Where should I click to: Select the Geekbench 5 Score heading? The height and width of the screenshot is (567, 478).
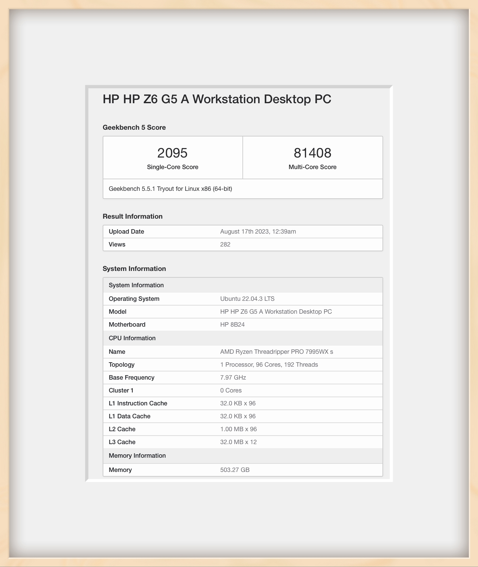[134, 127]
